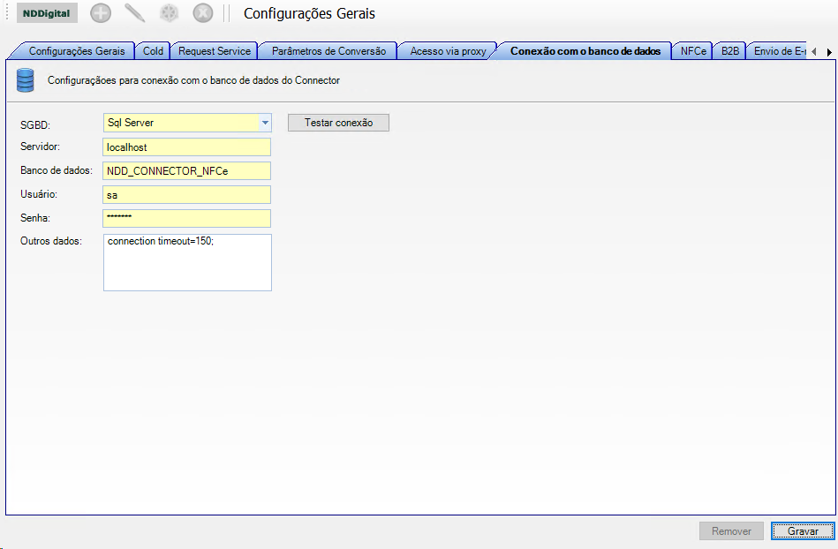Expand the SGBD dropdown arrow
Screen dimensions: 838x549
[265, 123]
